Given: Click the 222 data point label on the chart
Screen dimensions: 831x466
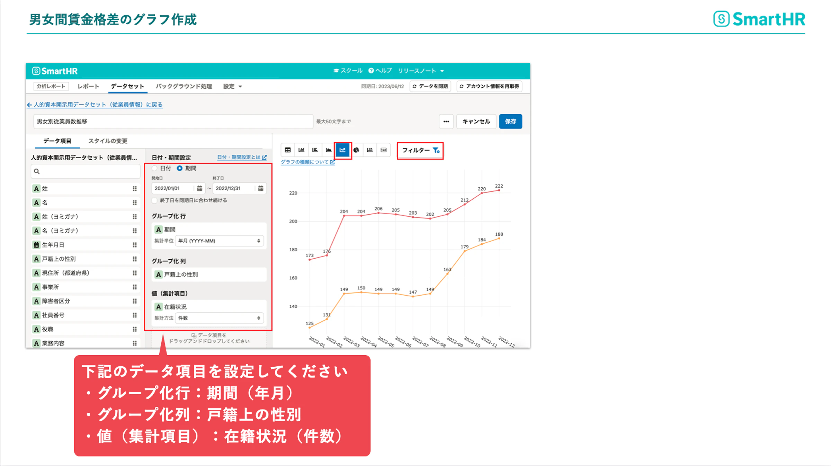Looking at the screenshot, I should click(x=499, y=186).
